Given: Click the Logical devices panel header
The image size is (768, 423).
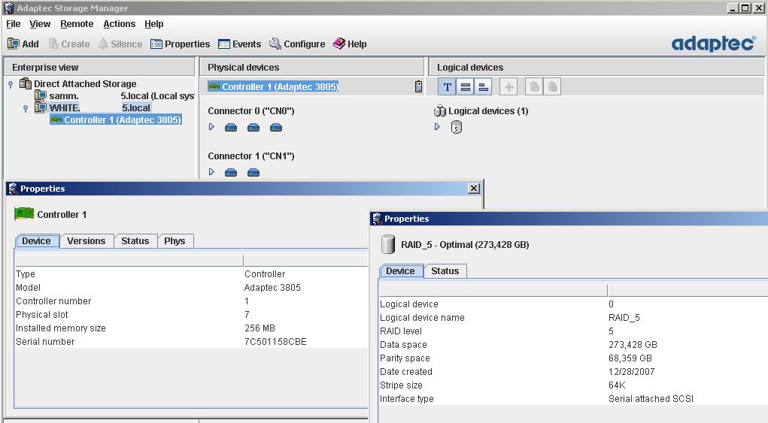Looking at the screenshot, I should pyautogui.click(x=596, y=68).
